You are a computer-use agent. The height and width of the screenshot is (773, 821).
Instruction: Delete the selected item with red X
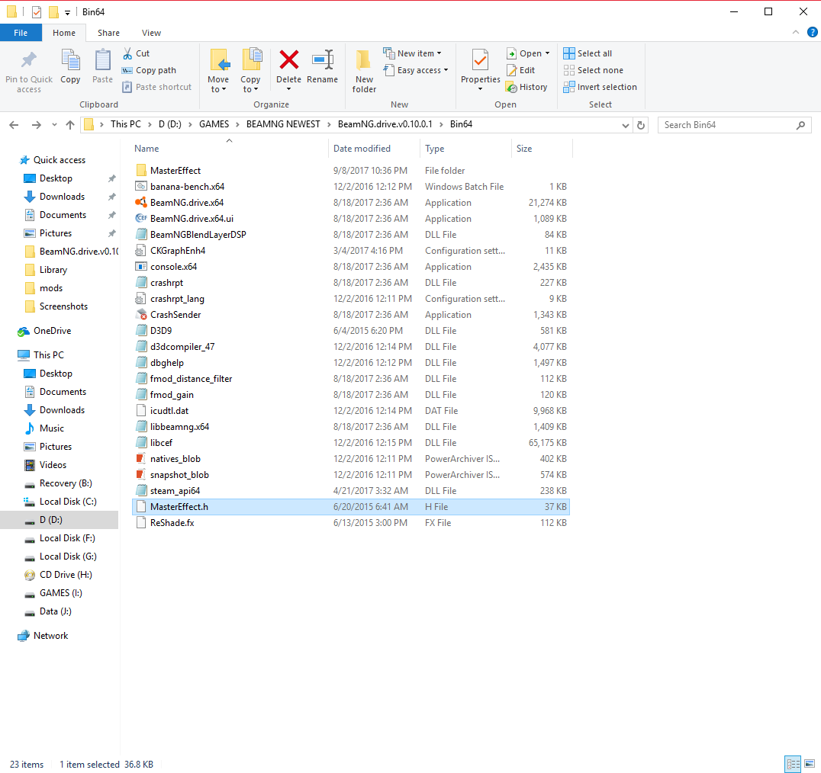[288, 60]
